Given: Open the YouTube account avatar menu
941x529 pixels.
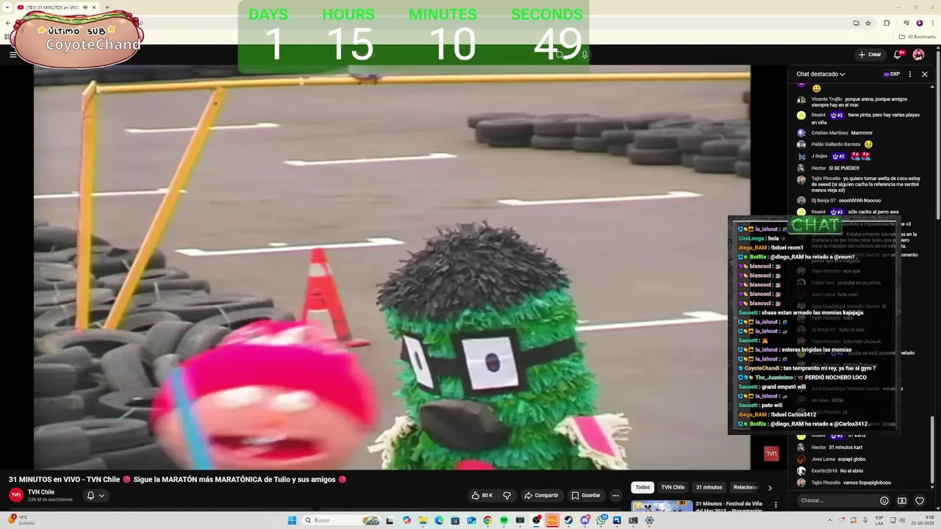Looking at the screenshot, I should [918, 54].
